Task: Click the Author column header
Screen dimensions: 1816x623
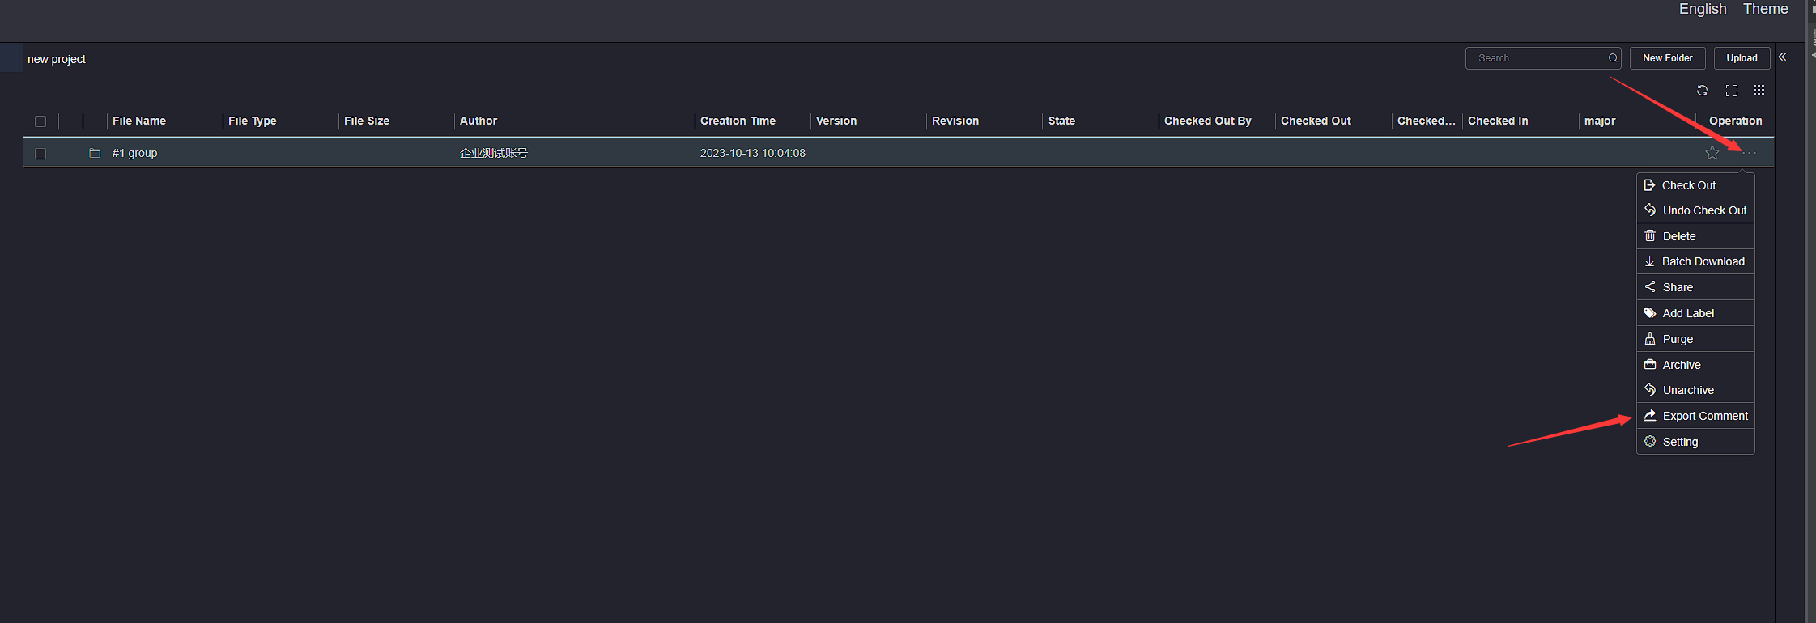Action: pyautogui.click(x=478, y=121)
